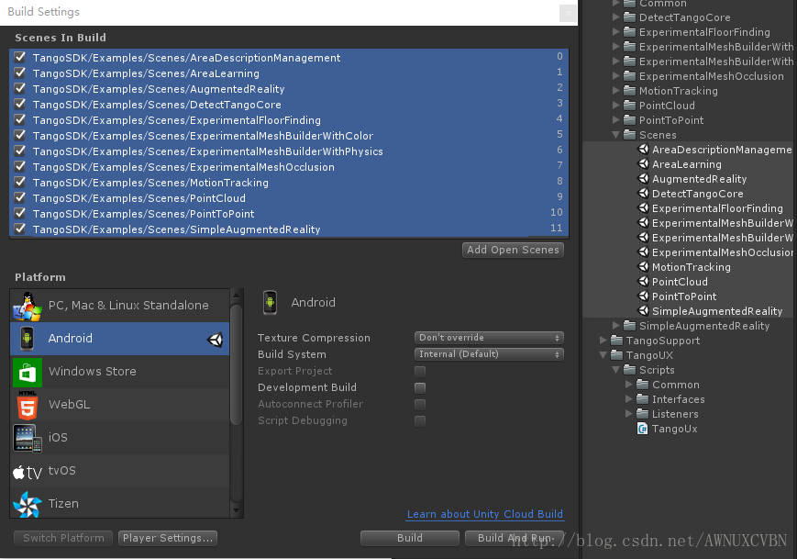Uncheck the AreaLearning scene checkbox

pyautogui.click(x=20, y=73)
